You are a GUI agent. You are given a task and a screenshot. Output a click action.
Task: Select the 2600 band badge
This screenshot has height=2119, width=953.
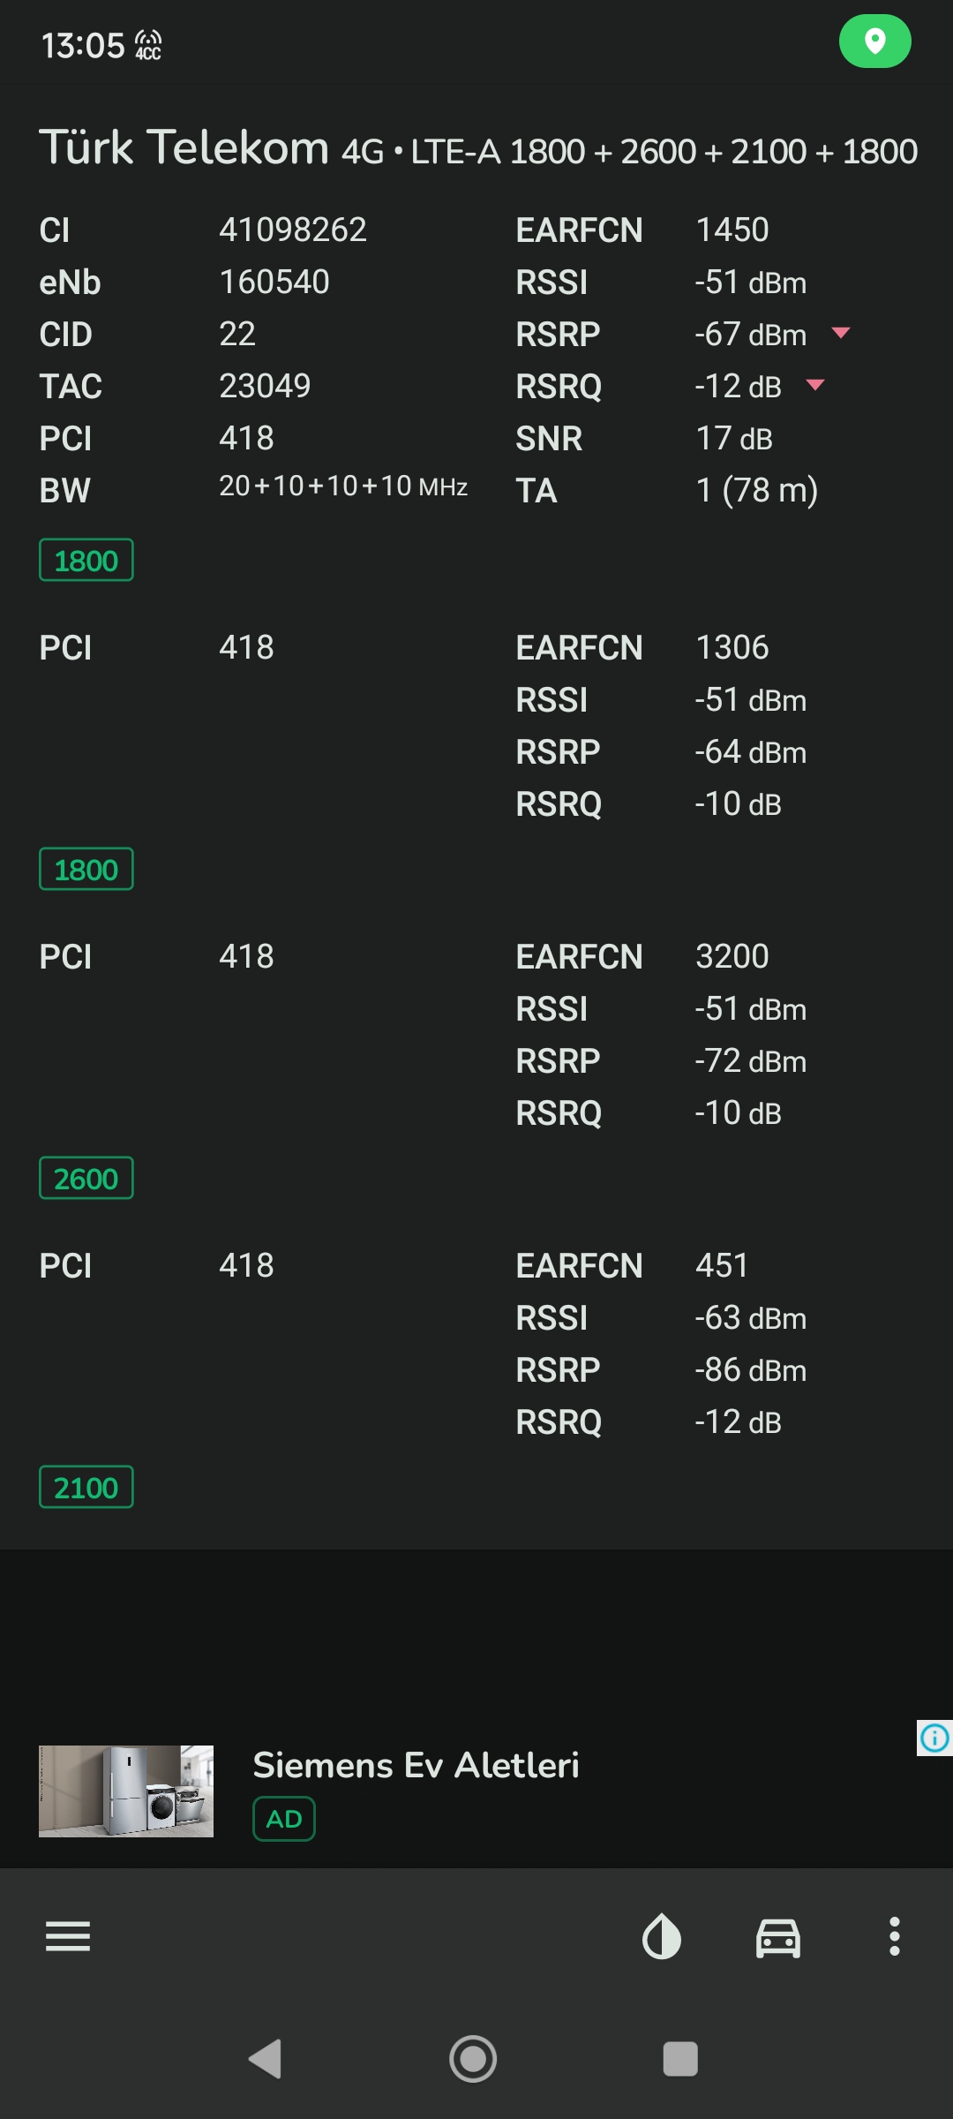86,1178
